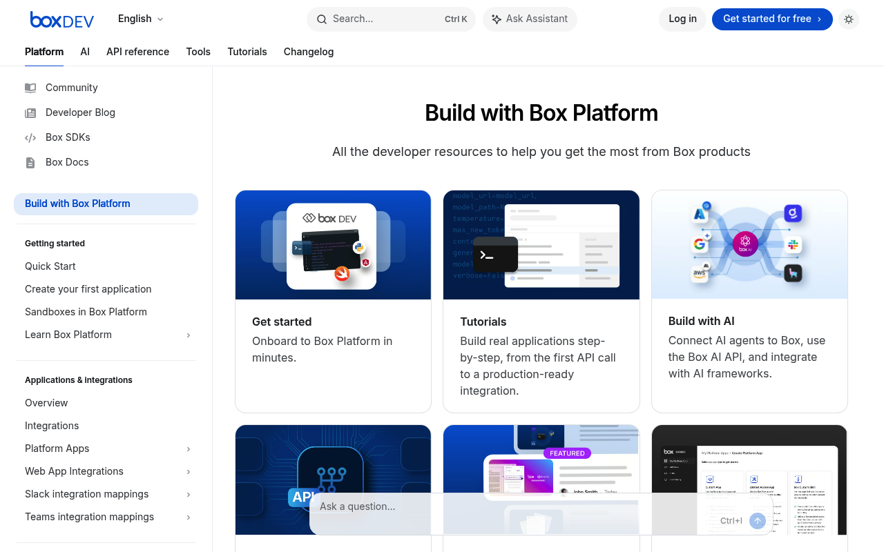Open the Changelog tab
Screen dimensions: 884x552
[x=309, y=52]
